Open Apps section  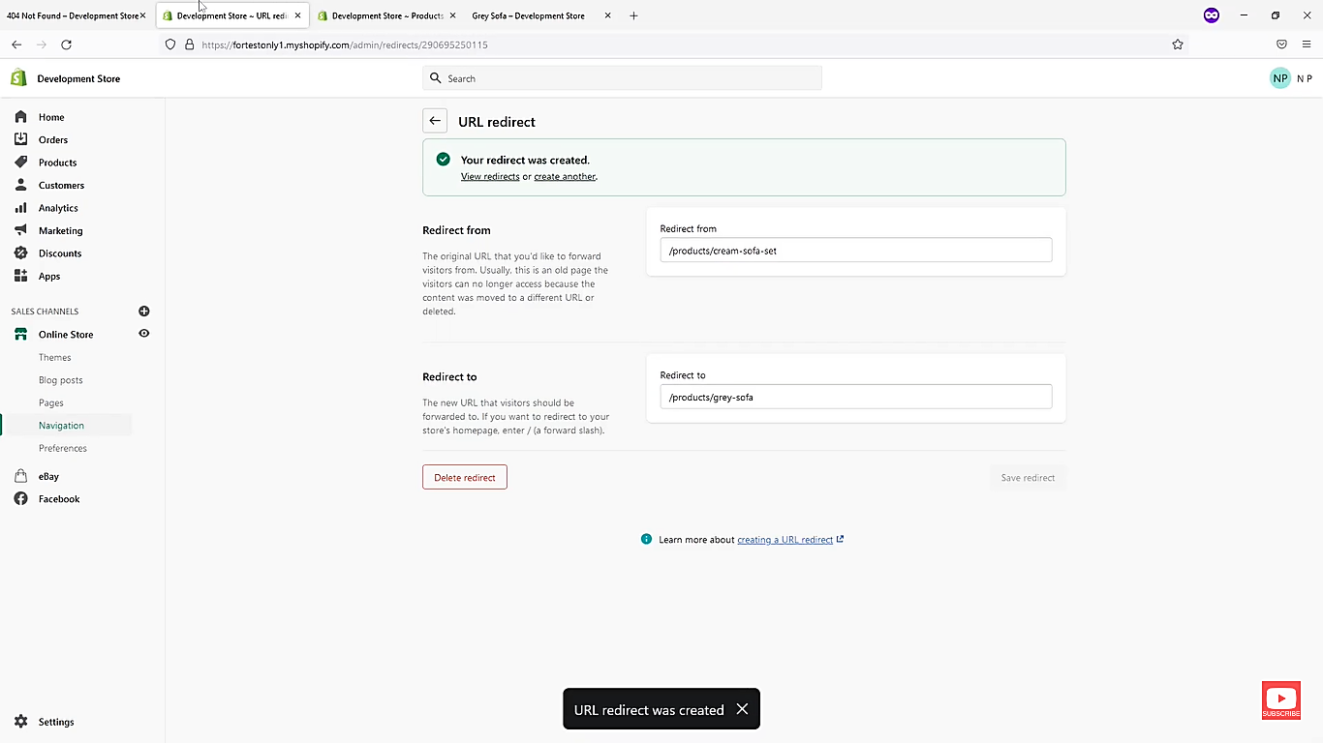tap(49, 276)
